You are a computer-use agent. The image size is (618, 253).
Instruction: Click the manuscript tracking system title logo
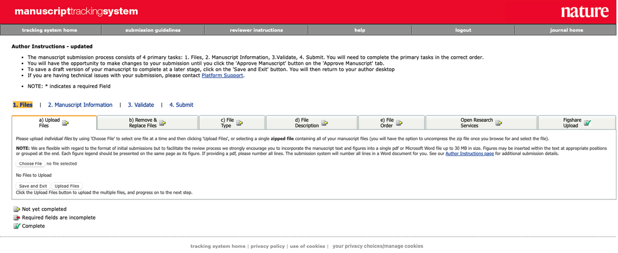[x=76, y=11]
